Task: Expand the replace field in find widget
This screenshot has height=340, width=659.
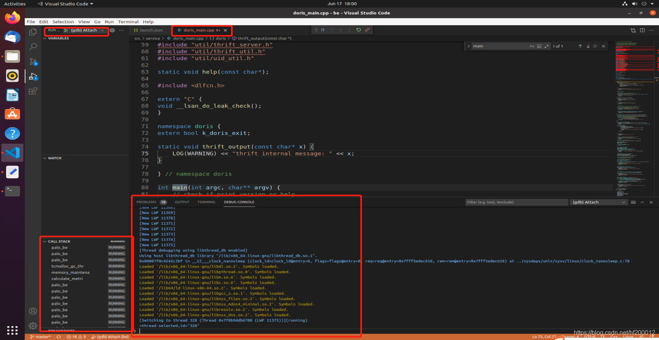Action: 468,46
